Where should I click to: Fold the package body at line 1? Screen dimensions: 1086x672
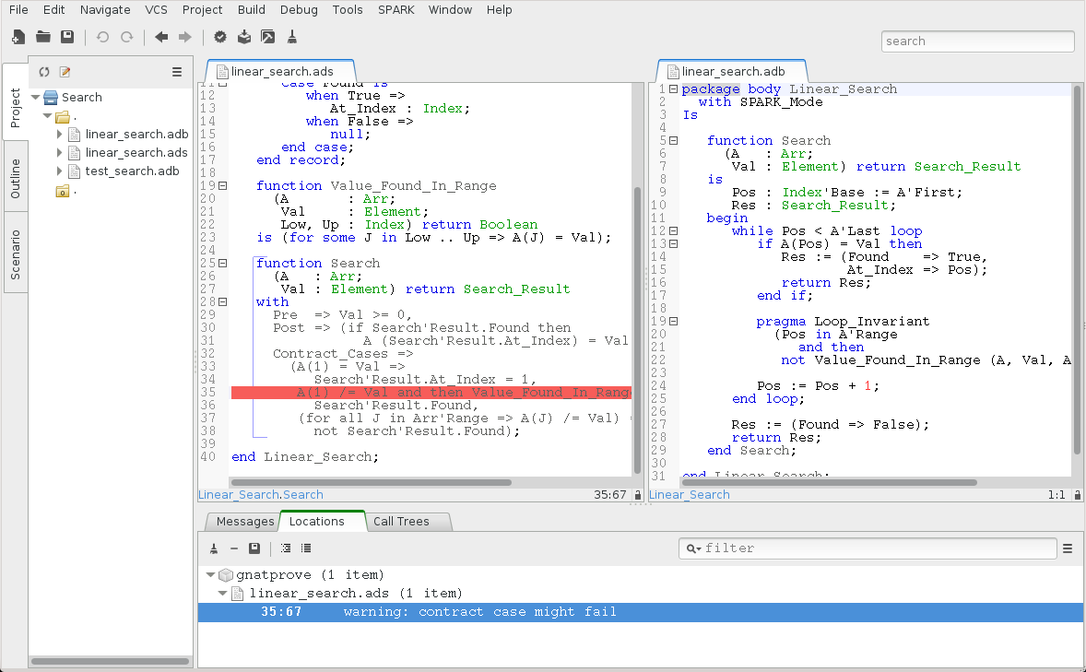coord(673,89)
